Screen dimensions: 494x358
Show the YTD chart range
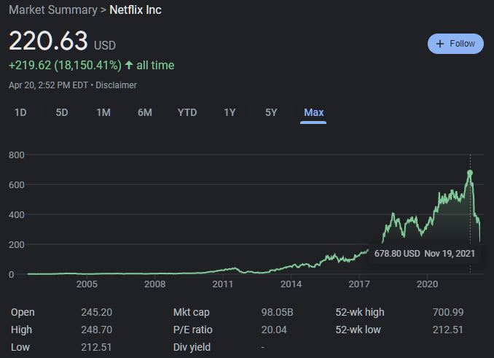pos(187,112)
